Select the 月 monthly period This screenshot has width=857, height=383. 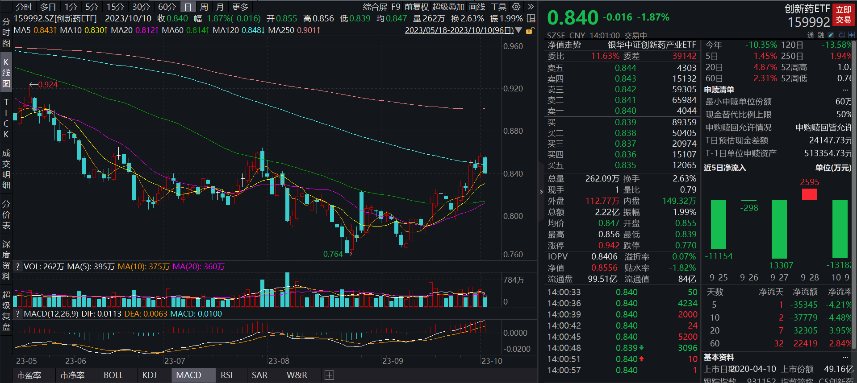(x=220, y=7)
